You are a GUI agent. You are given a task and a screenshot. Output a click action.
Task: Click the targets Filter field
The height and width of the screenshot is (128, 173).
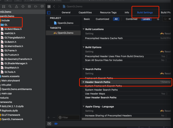pos(69,118)
